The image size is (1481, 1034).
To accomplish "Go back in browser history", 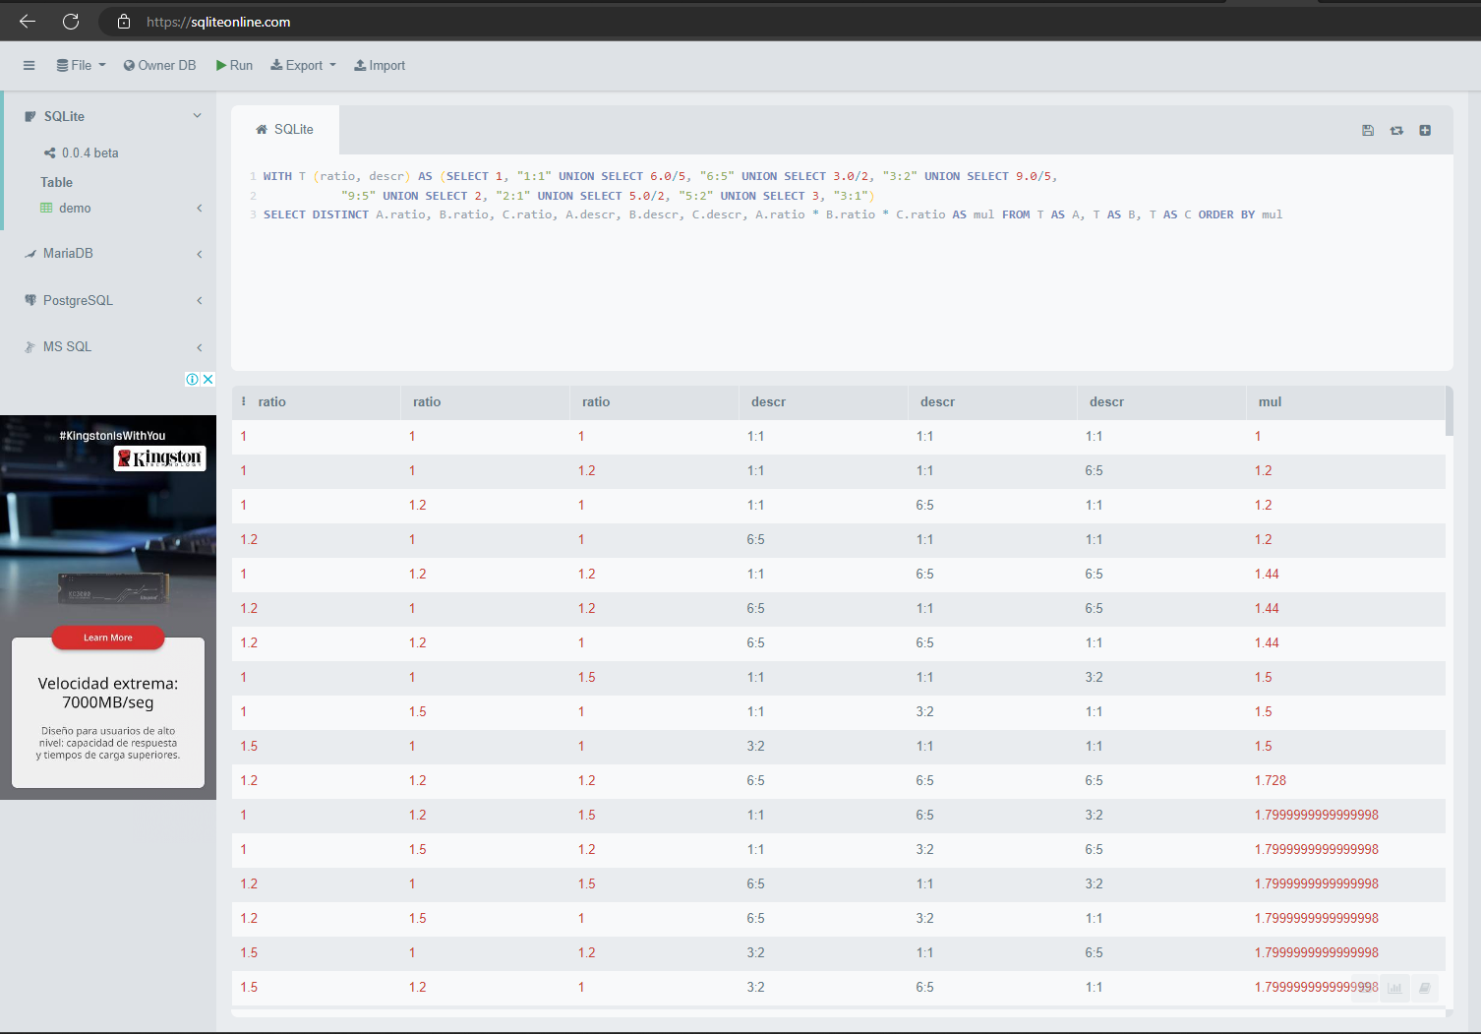I will (x=28, y=22).
